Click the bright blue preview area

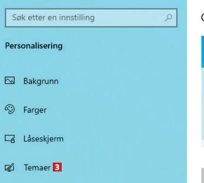click(203, 52)
